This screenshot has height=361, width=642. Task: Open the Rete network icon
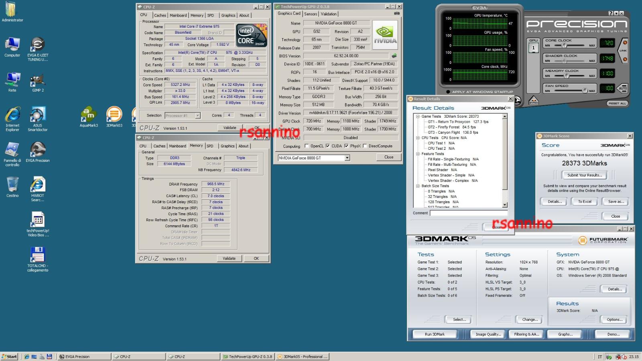coord(12,82)
